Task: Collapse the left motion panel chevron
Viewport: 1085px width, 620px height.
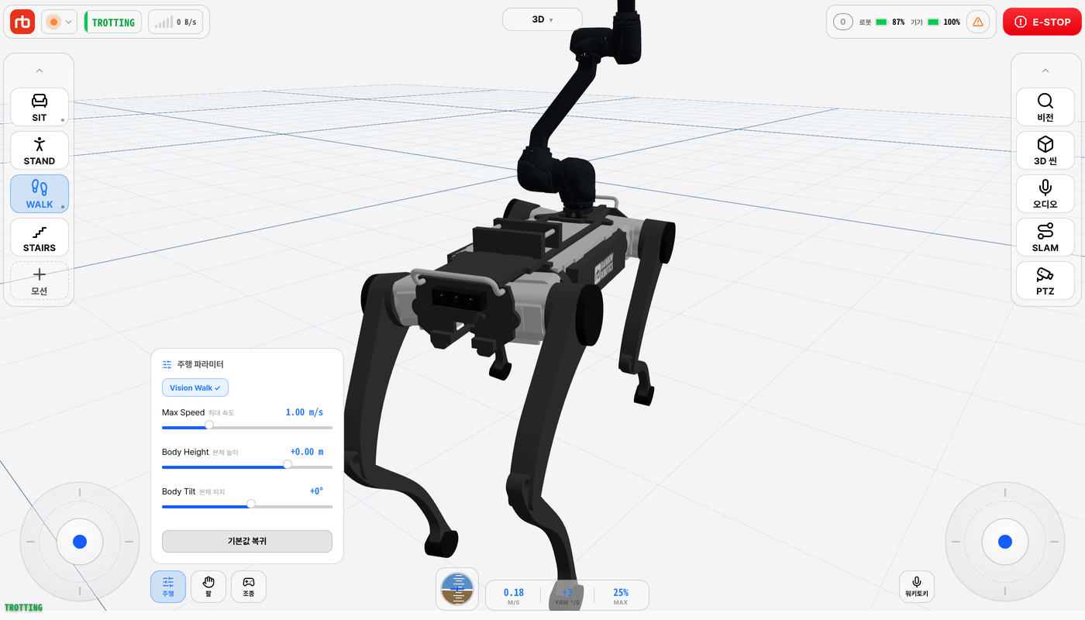Action: [40, 71]
